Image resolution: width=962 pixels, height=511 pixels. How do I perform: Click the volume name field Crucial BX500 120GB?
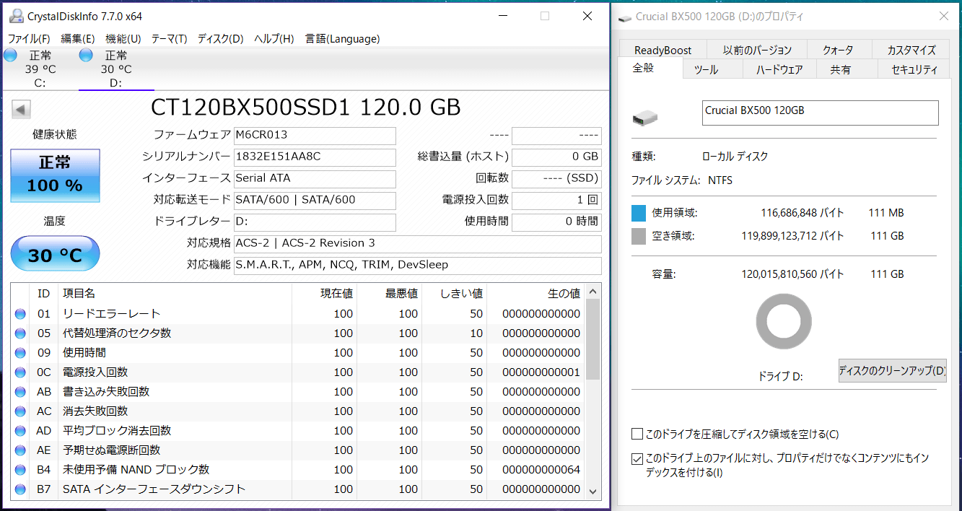(821, 113)
